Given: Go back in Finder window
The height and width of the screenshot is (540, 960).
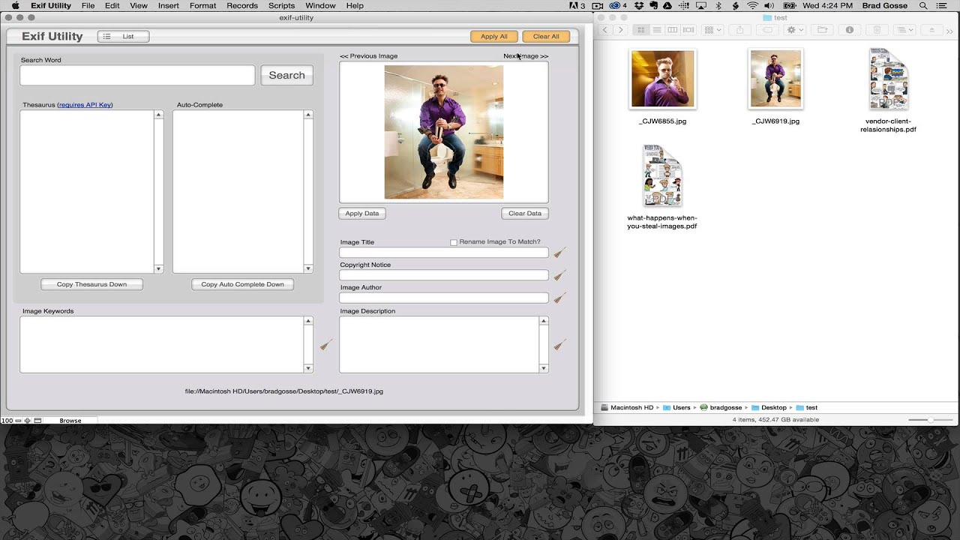Looking at the screenshot, I should click(604, 30).
